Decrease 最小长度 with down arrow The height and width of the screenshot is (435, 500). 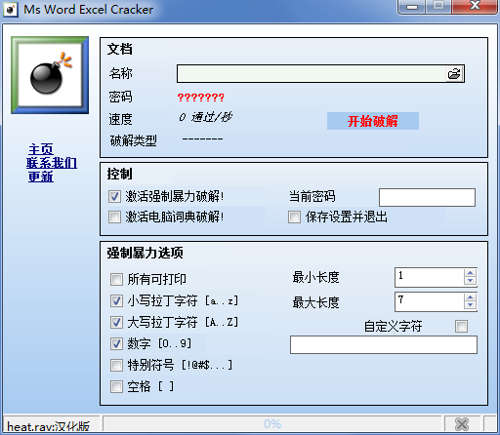tap(470, 281)
